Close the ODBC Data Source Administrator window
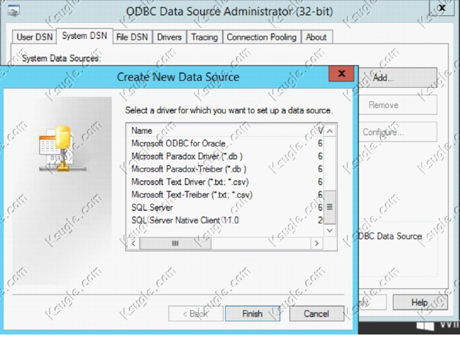Image resolution: width=460 pixels, height=345 pixels. pyautogui.click(x=442, y=8)
